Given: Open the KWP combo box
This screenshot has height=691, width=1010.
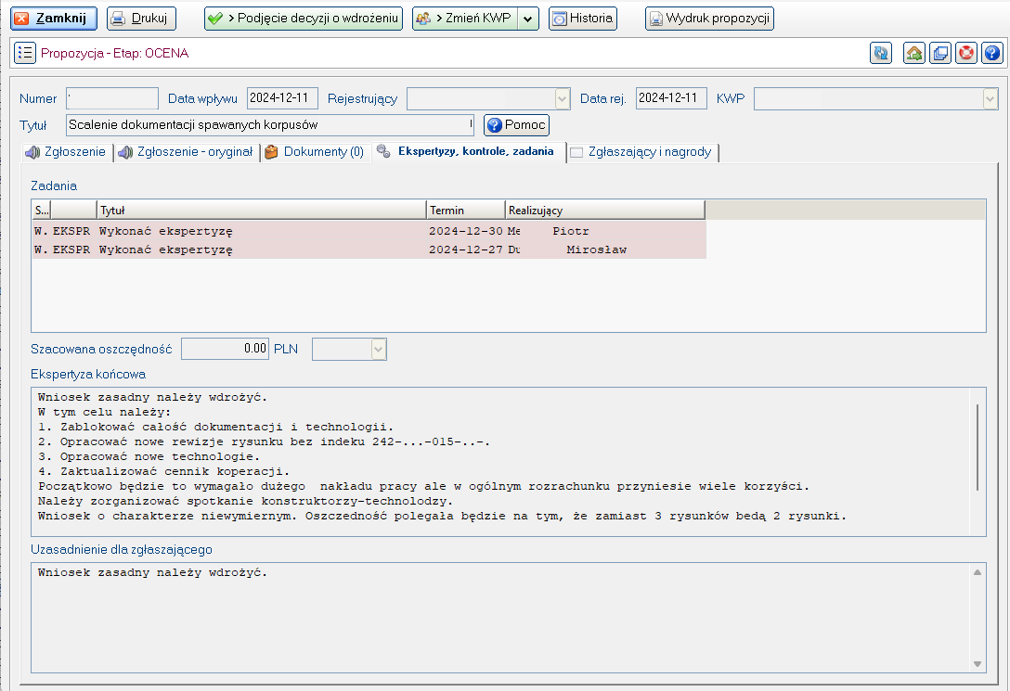Looking at the screenshot, I should [x=991, y=98].
